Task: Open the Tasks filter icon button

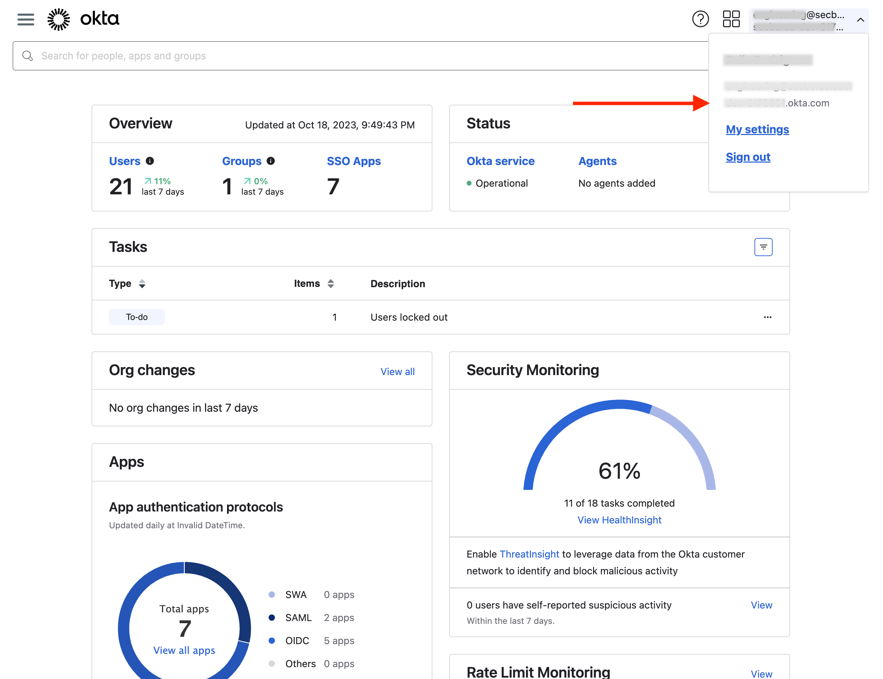Action: [763, 247]
